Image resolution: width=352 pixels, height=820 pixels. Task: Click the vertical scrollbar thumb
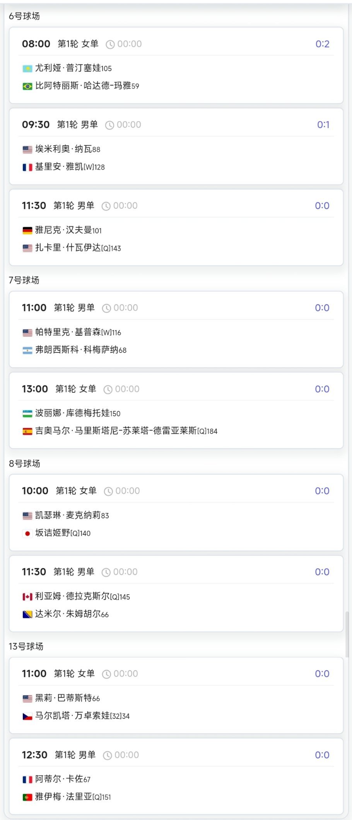(x=347, y=634)
